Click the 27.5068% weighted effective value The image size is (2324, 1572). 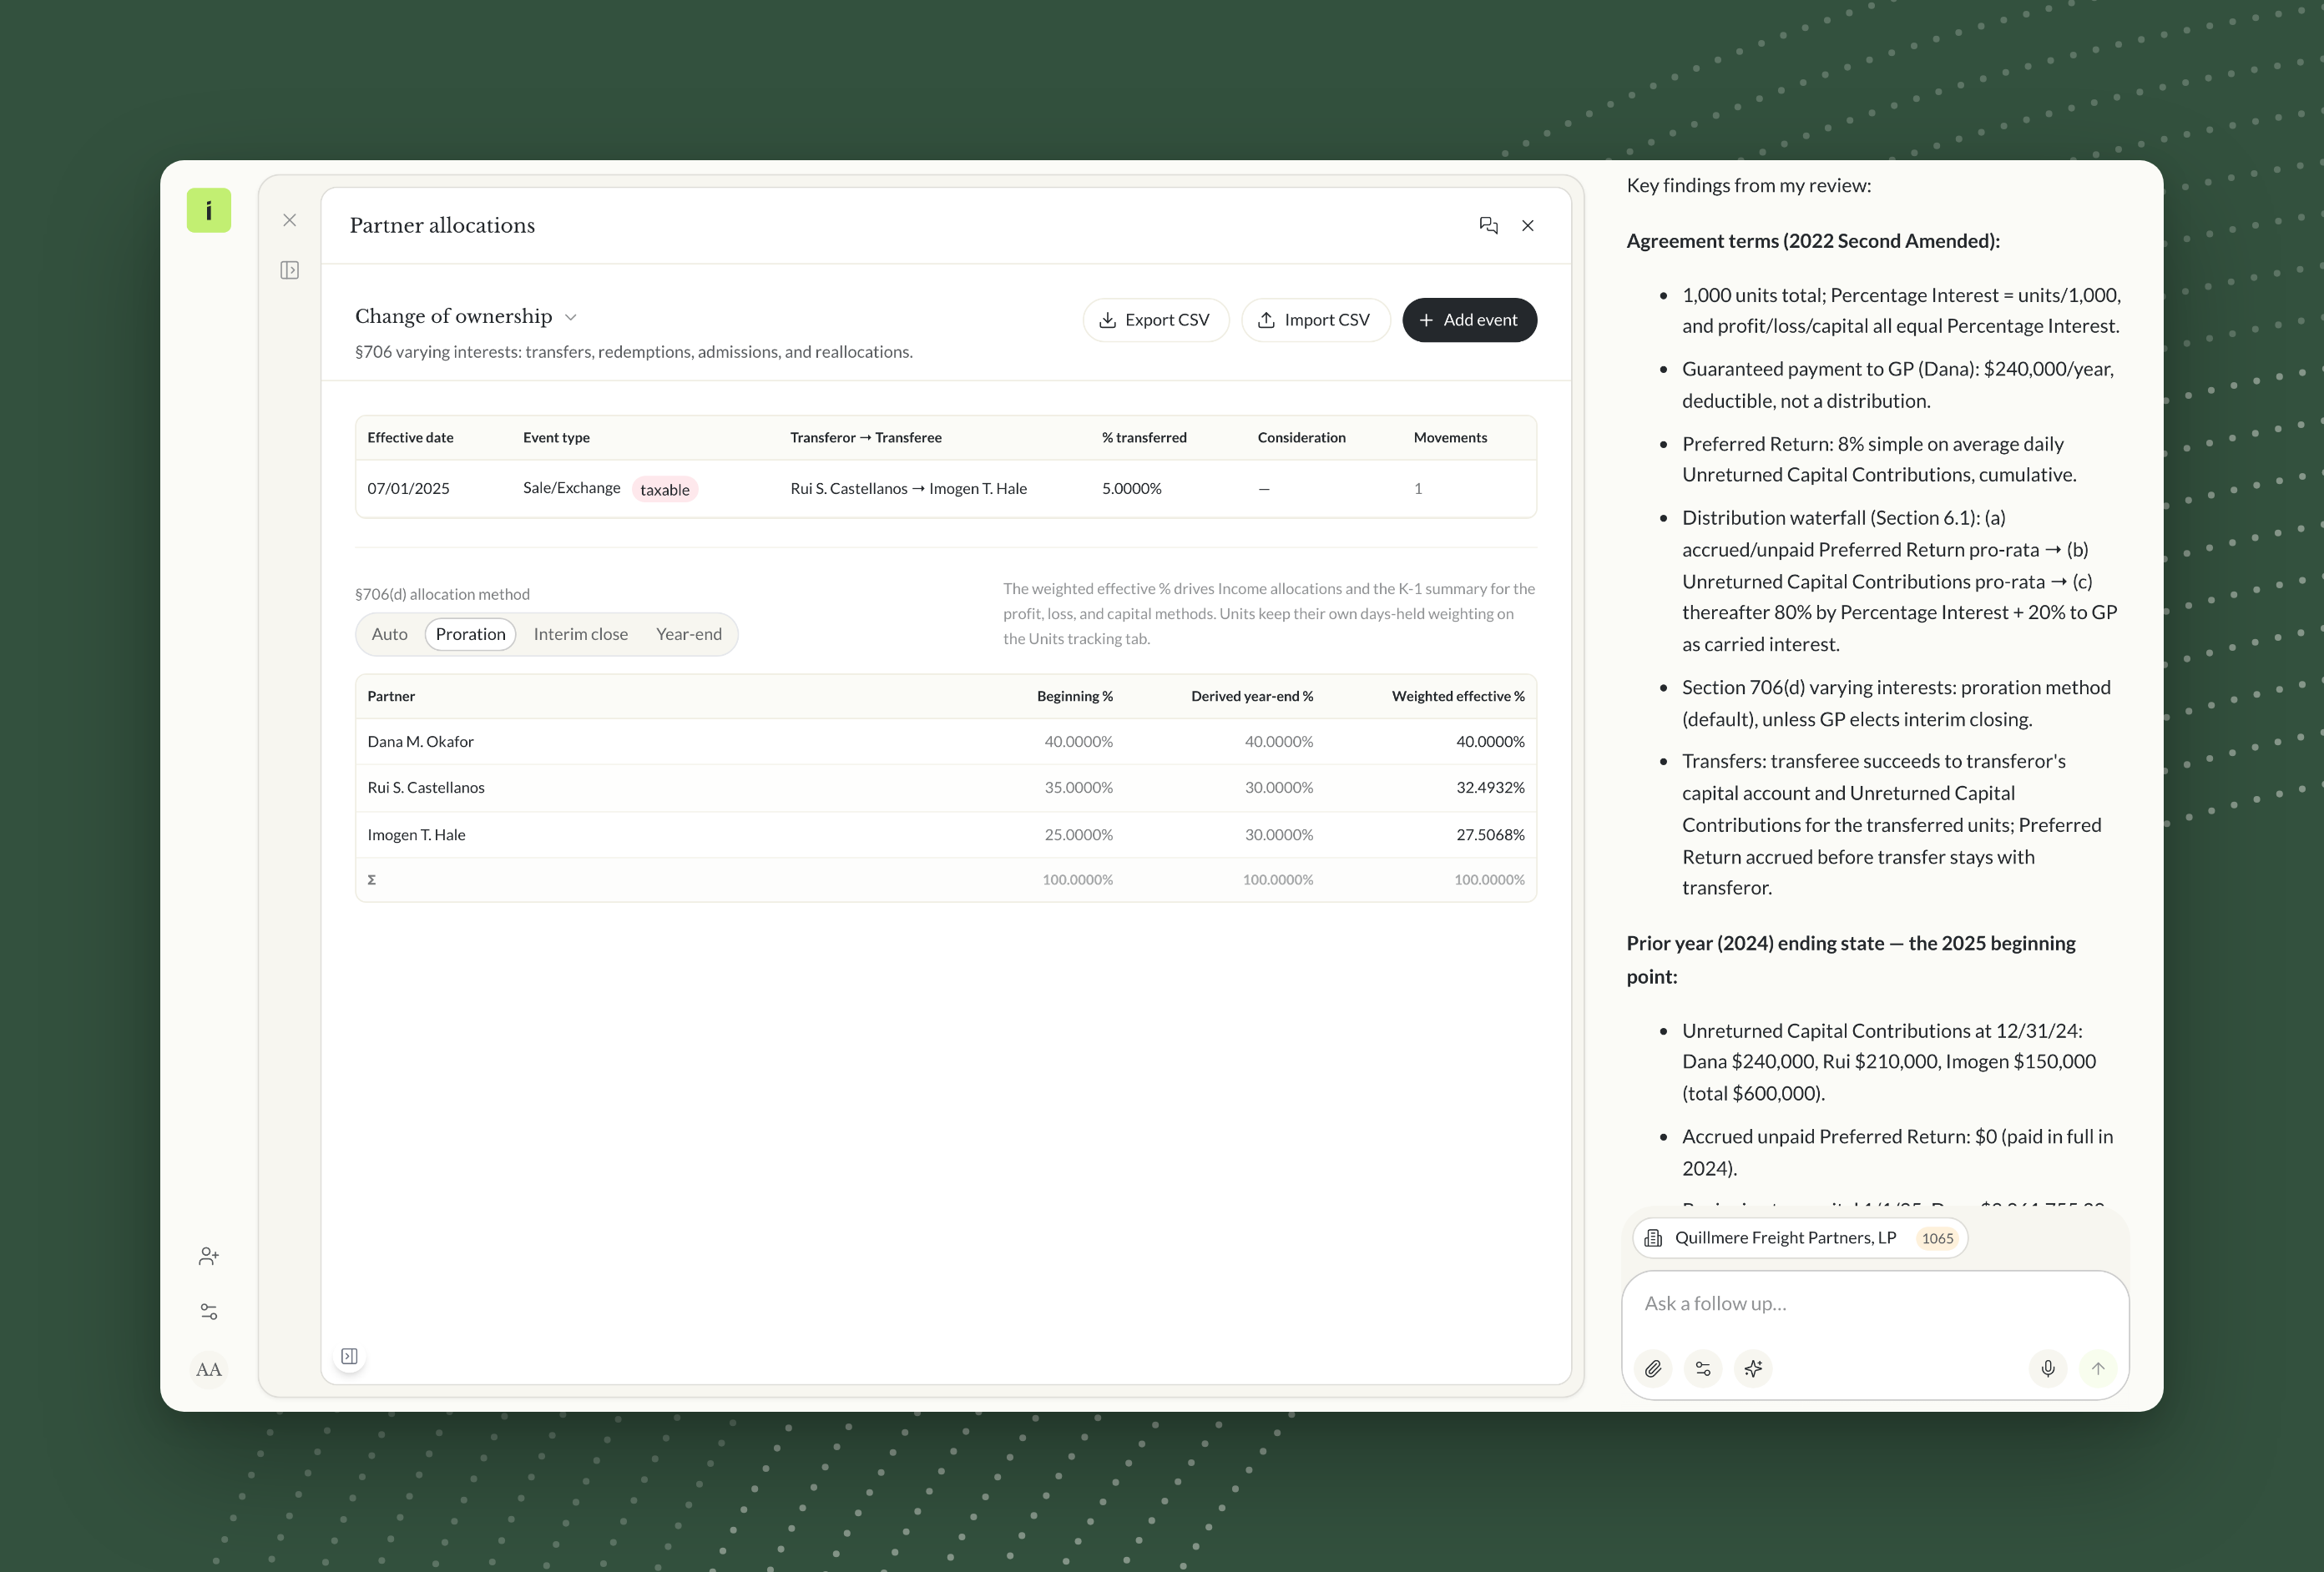[1490, 834]
